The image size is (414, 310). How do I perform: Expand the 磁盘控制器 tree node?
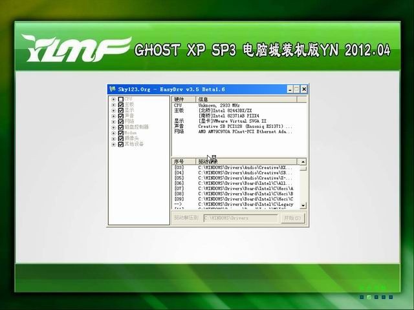(114, 128)
